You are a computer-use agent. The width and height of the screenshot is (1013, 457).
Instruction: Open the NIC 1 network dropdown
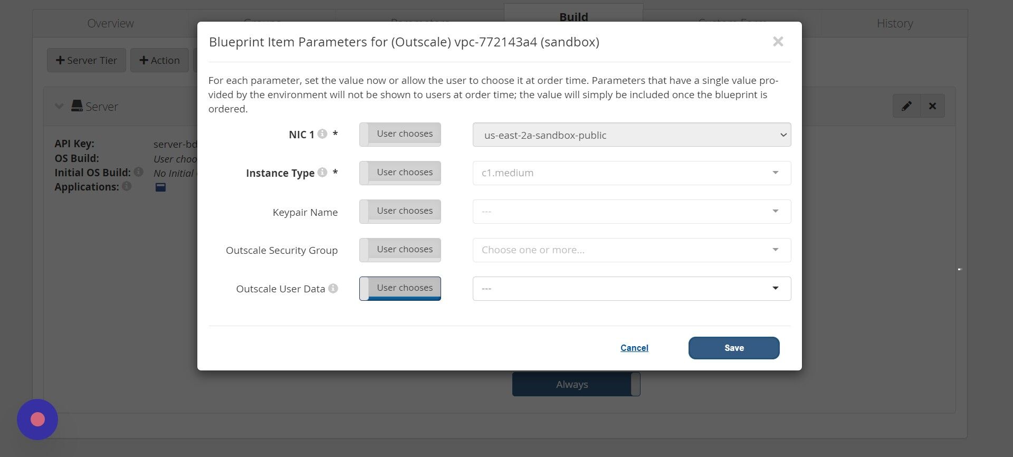(632, 135)
